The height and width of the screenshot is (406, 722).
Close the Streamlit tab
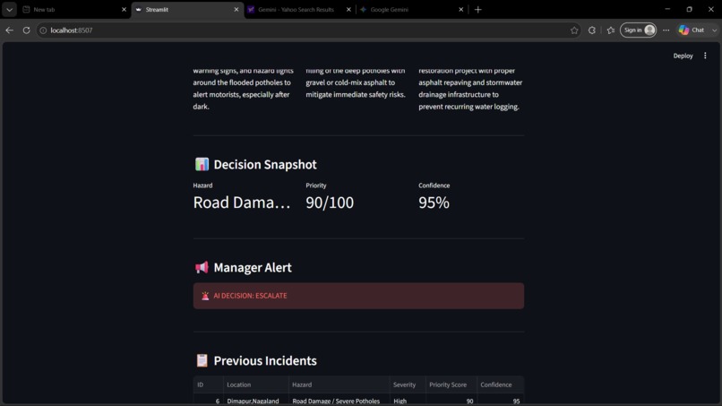pos(236,9)
